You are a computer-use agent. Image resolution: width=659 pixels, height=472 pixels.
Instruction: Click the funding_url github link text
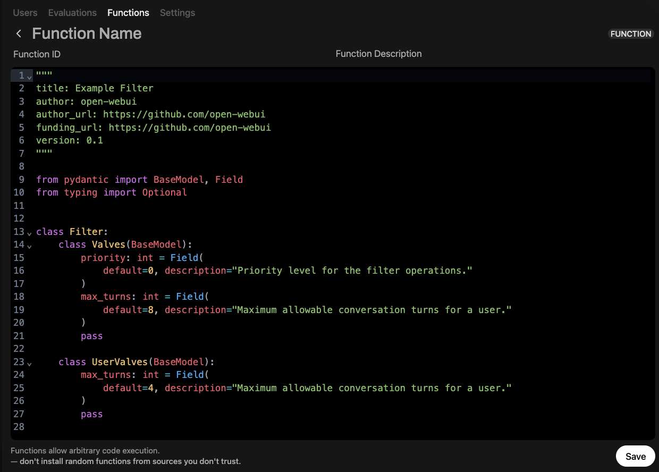(x=190, y=128)
